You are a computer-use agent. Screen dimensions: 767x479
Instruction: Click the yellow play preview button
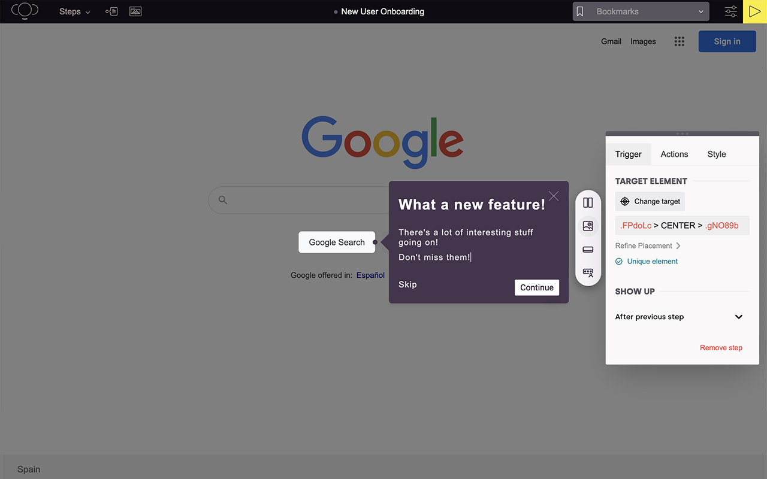(755, 11)
